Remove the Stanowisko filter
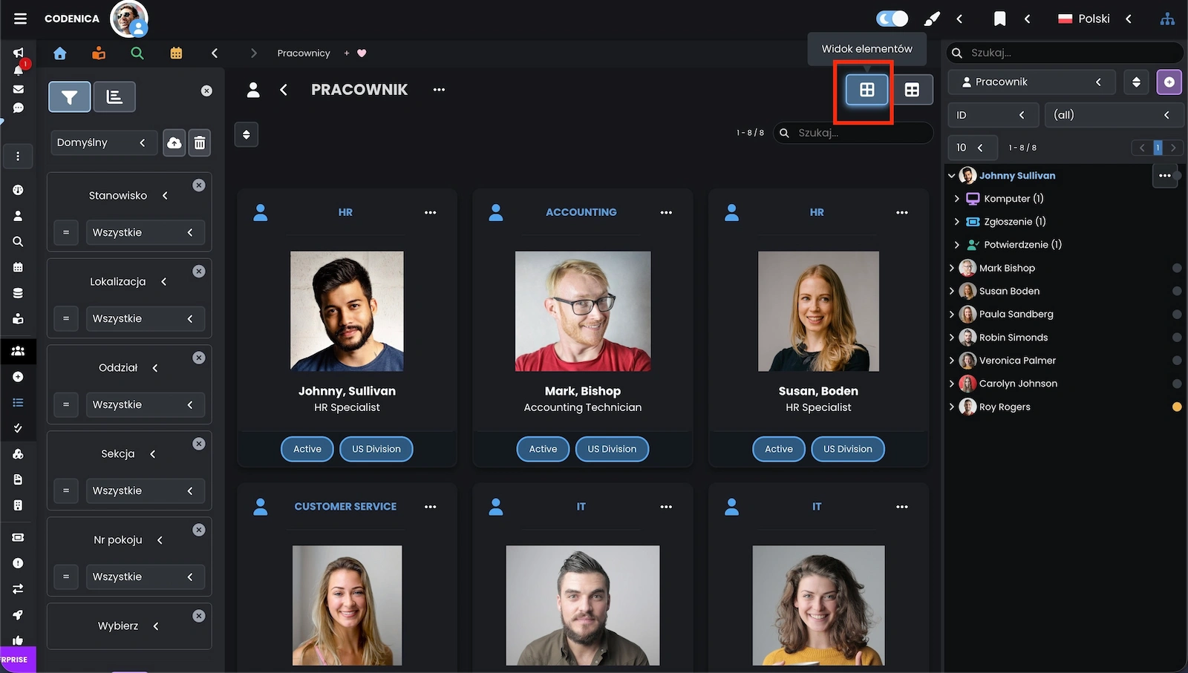1188x673 pixels. coord(199,186)
